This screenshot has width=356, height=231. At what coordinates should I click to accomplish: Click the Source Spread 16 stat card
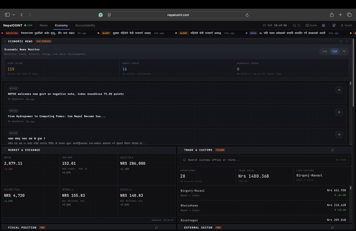tap(177, 68)
